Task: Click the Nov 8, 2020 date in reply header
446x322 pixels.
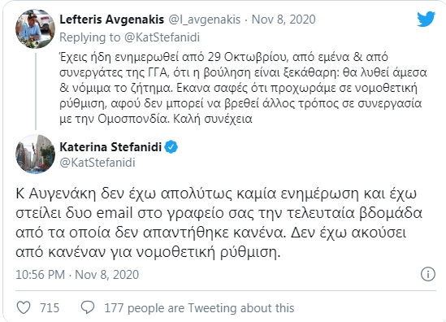Action: click(284, 20)
